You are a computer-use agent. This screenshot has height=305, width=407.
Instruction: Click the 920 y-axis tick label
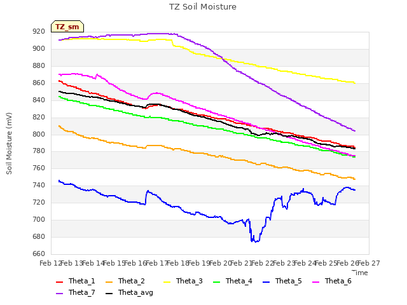39,32
